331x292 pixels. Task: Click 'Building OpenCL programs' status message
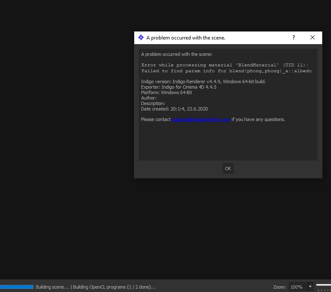point(114,287)
